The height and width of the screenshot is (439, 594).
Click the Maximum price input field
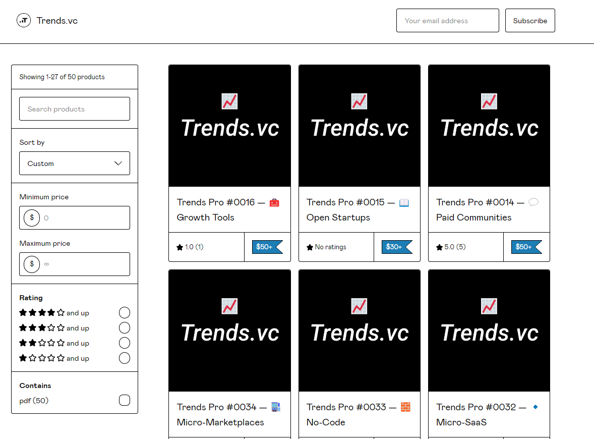pos(75,264)
